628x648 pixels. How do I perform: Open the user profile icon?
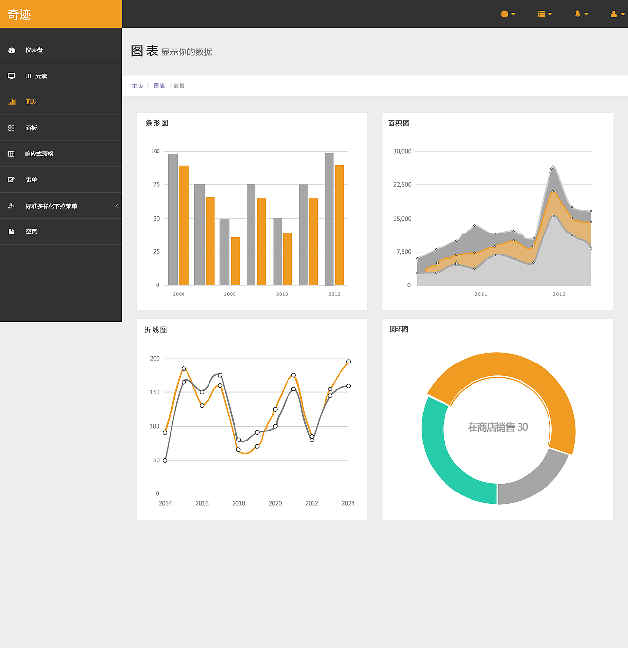coord(614,14)
